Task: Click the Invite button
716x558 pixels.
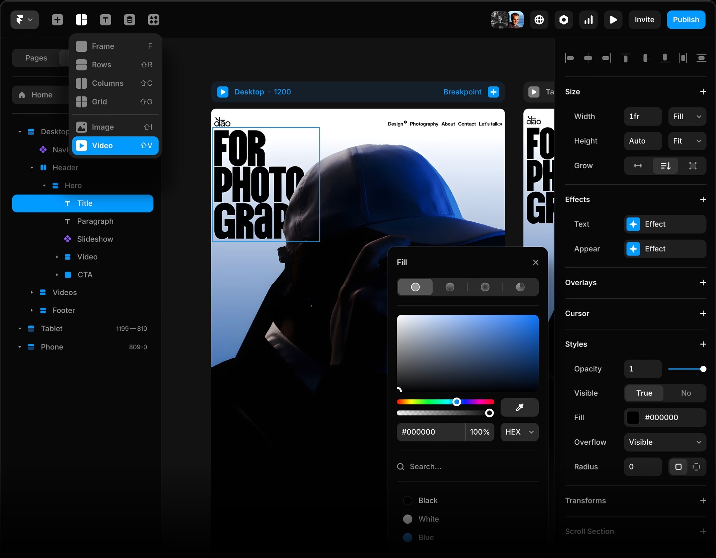Action: (644, 20)
